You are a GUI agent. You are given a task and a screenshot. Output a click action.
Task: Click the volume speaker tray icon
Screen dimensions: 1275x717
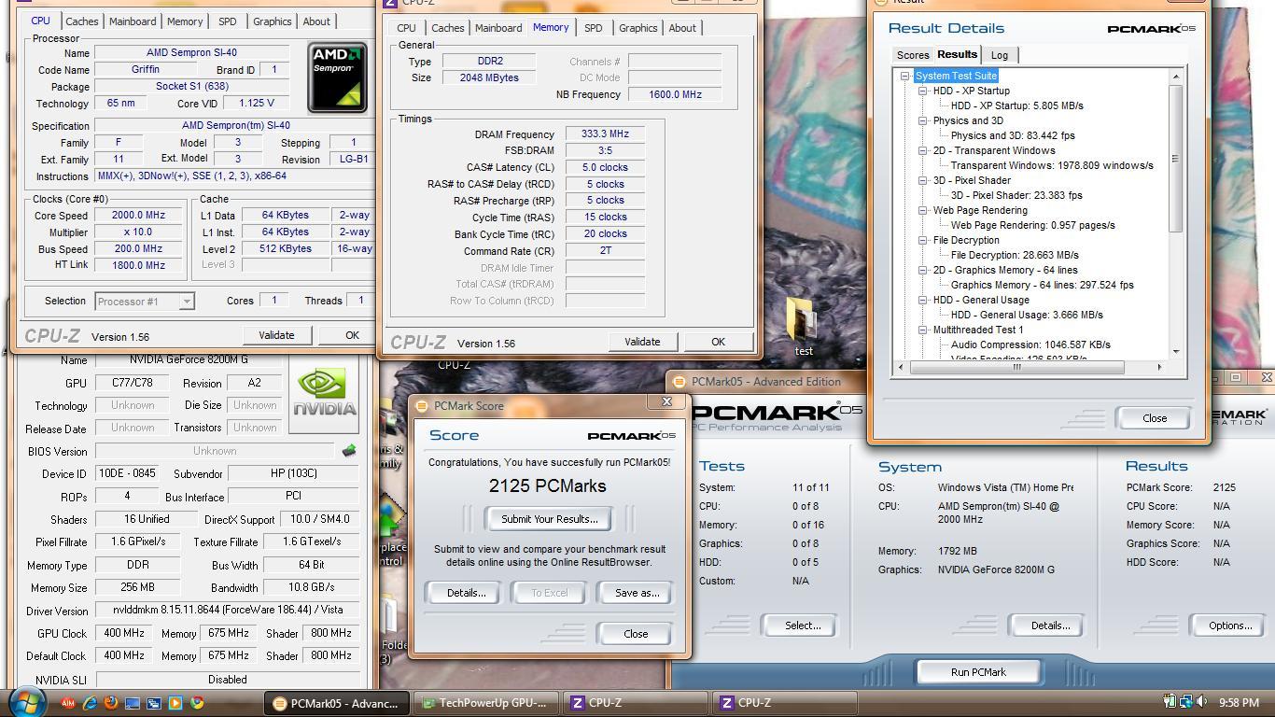[1201, 702]
